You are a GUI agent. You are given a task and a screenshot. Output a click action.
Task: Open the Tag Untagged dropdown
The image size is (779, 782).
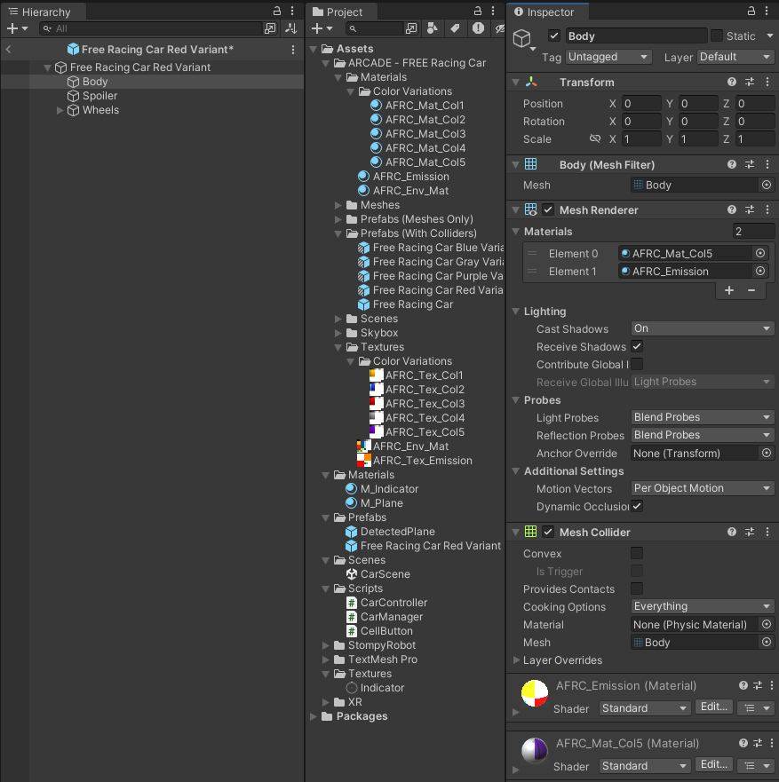[608, 57]
